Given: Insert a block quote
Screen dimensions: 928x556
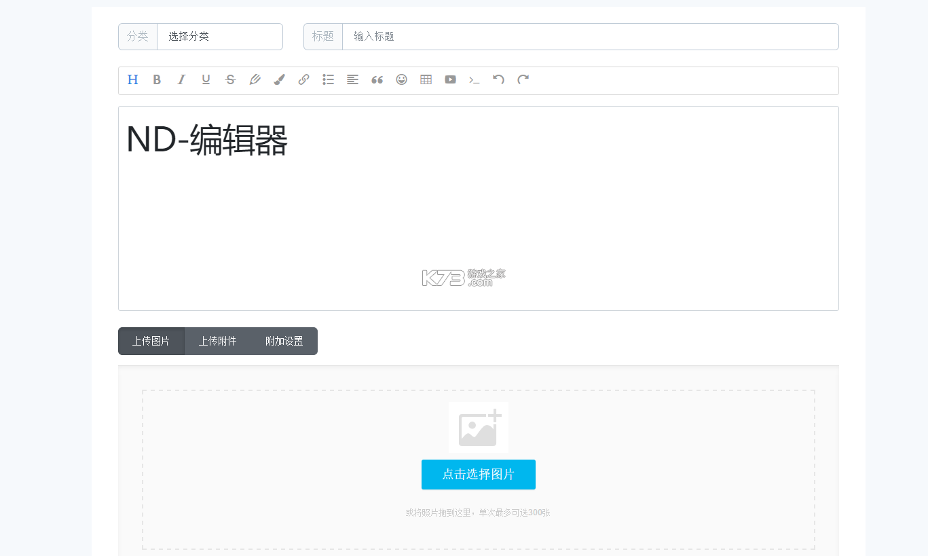Looking at the screenshot, I should tap(377, 79).
